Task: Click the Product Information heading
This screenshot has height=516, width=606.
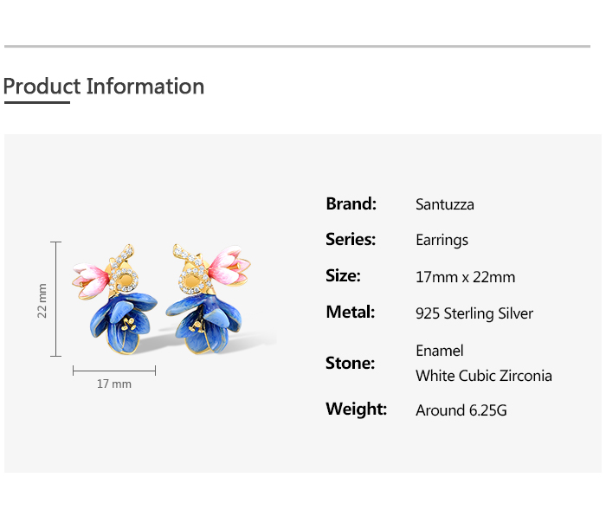Action: tap(104, 87)
